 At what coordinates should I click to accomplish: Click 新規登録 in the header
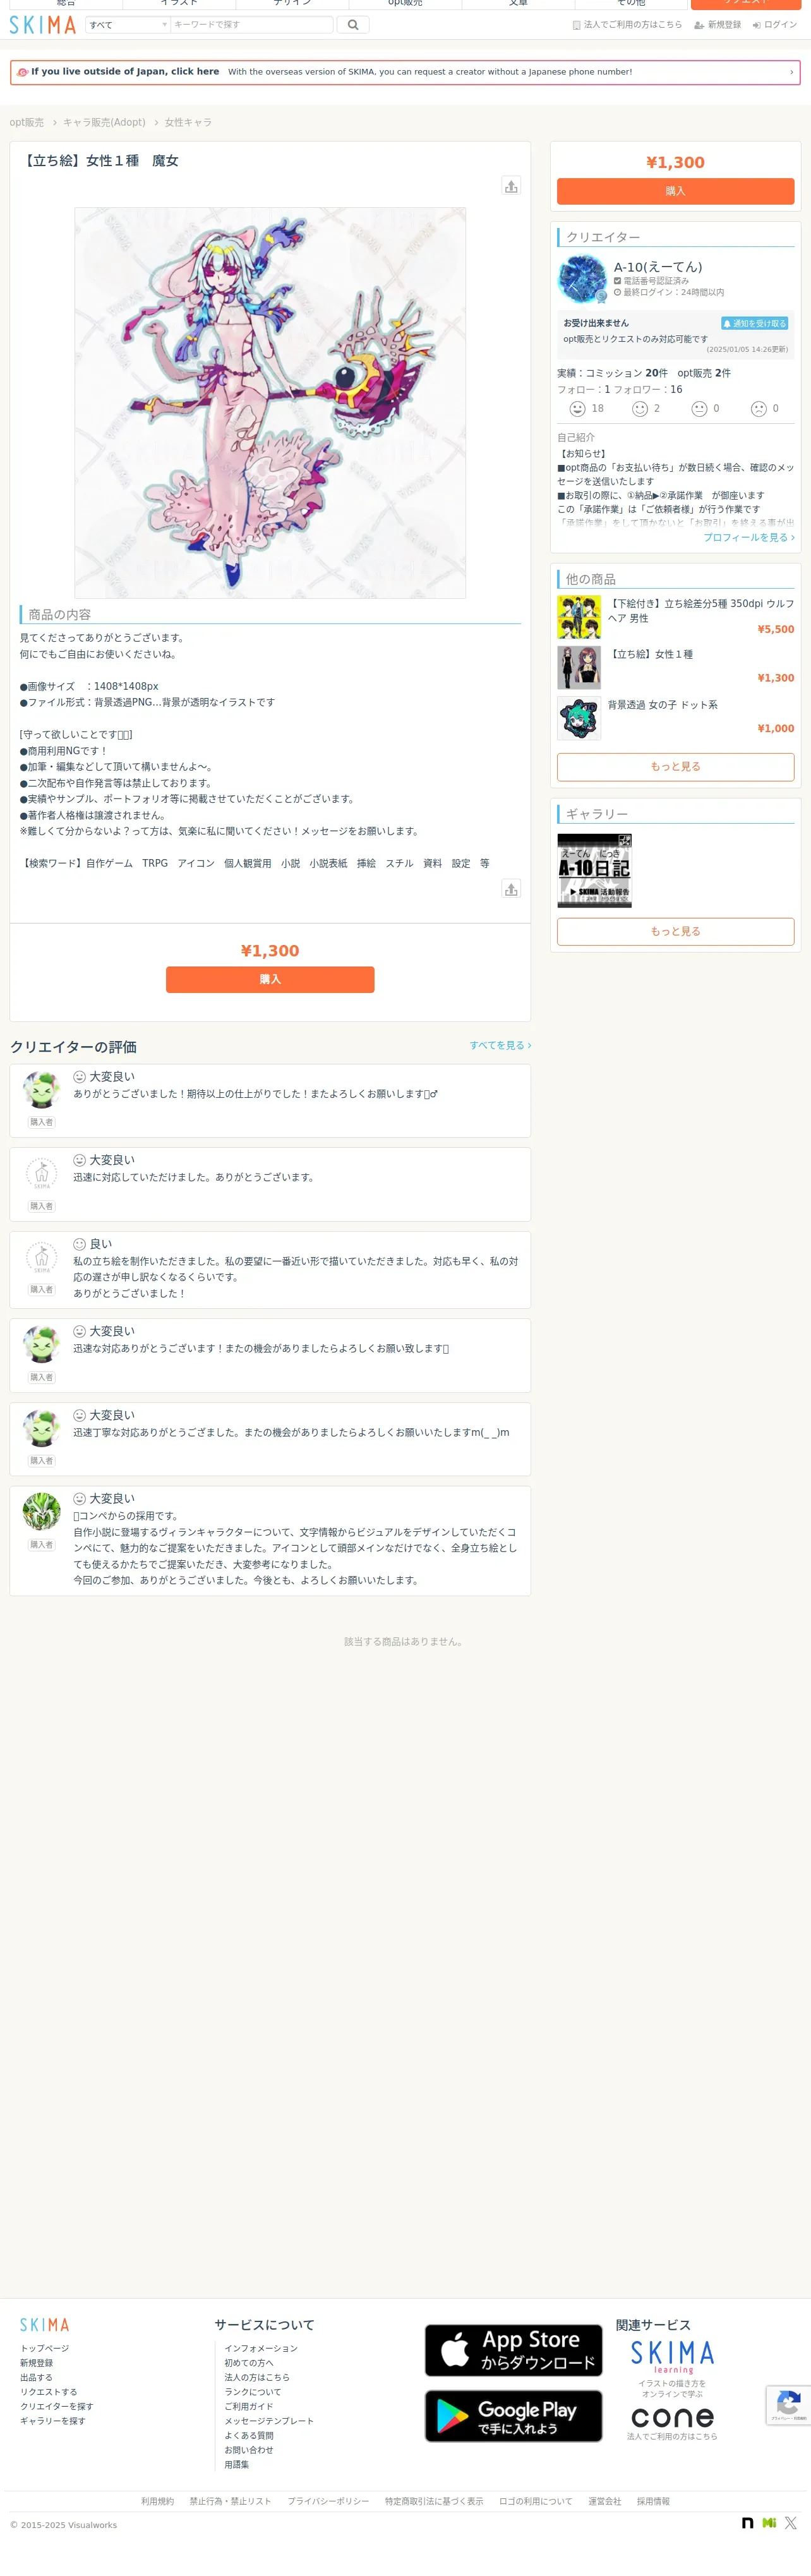click(718, 25)
